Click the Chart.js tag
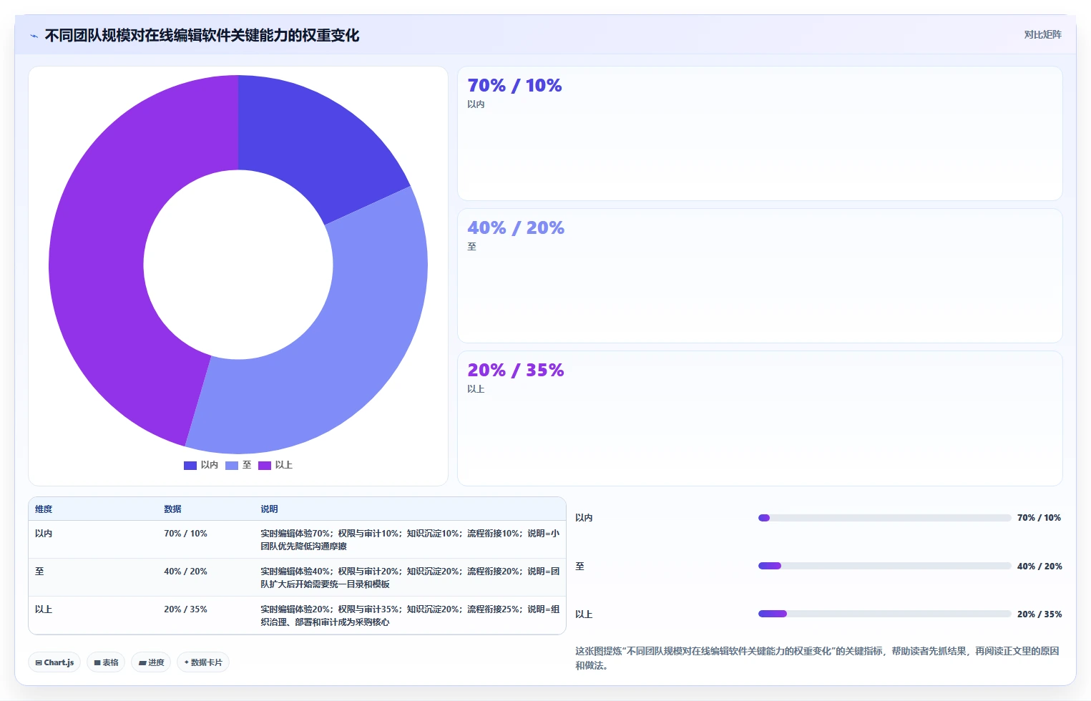 pos(54,662)
